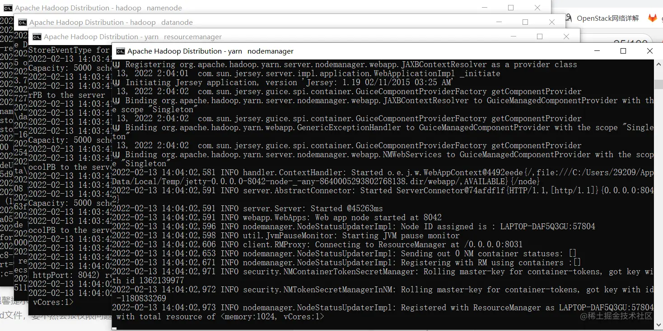The width and height of the screenshot is (663, 331).
Task: Minimize the hadoop namenode window
Action: pos(484,8)
